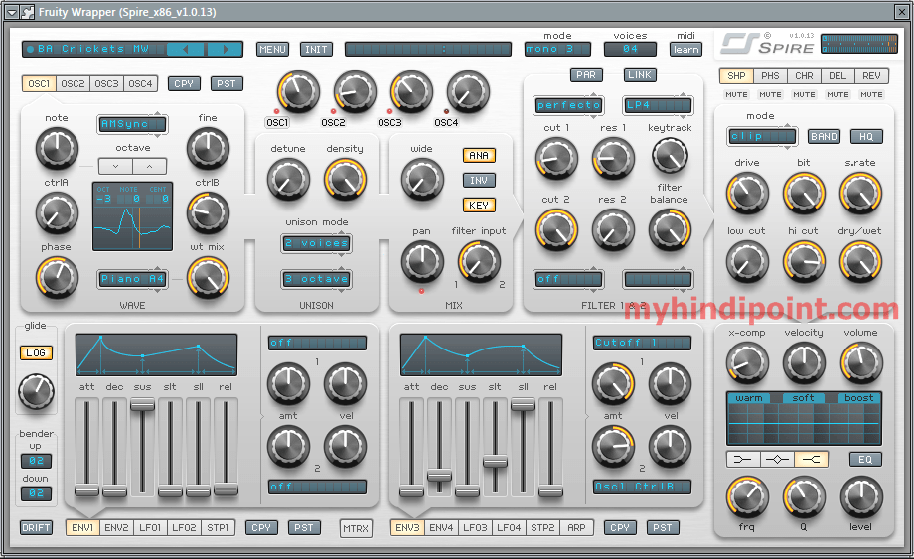Click the ENV3 slt slider handle
Image resolution: width=914 pixels, height=559 pixels.
[495, 462]
